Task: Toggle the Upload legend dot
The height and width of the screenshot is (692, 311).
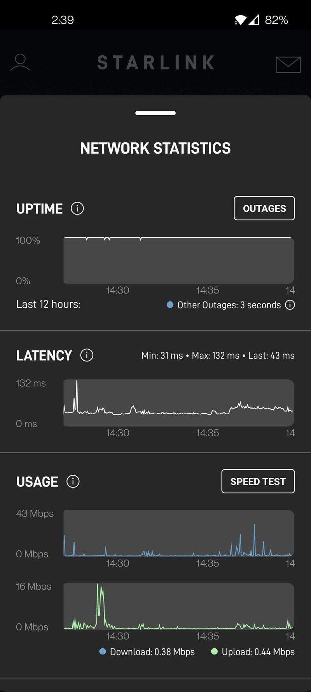Action: click(x=214, y=652)
